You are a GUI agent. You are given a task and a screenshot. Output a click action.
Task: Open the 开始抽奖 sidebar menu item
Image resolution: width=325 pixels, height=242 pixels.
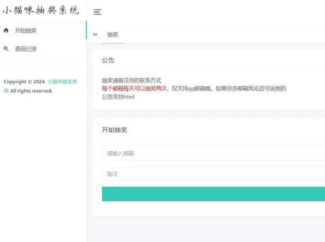pos(44,31)
